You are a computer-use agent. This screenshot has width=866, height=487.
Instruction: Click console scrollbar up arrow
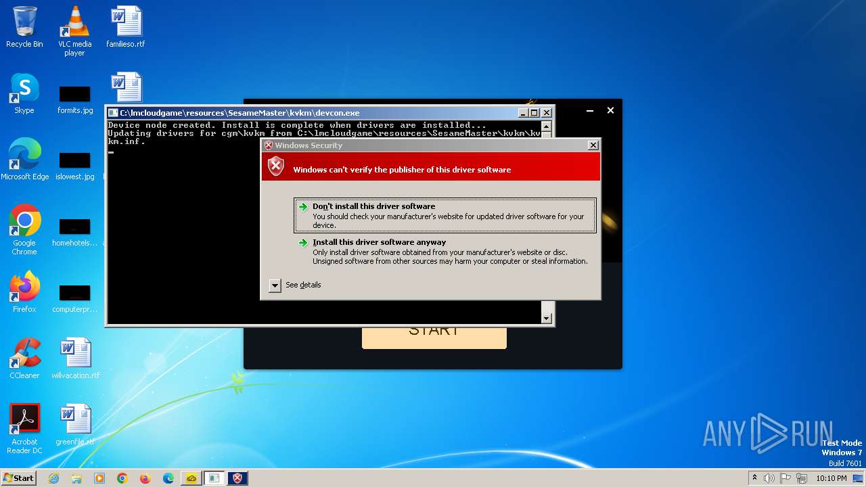point(547,126)
